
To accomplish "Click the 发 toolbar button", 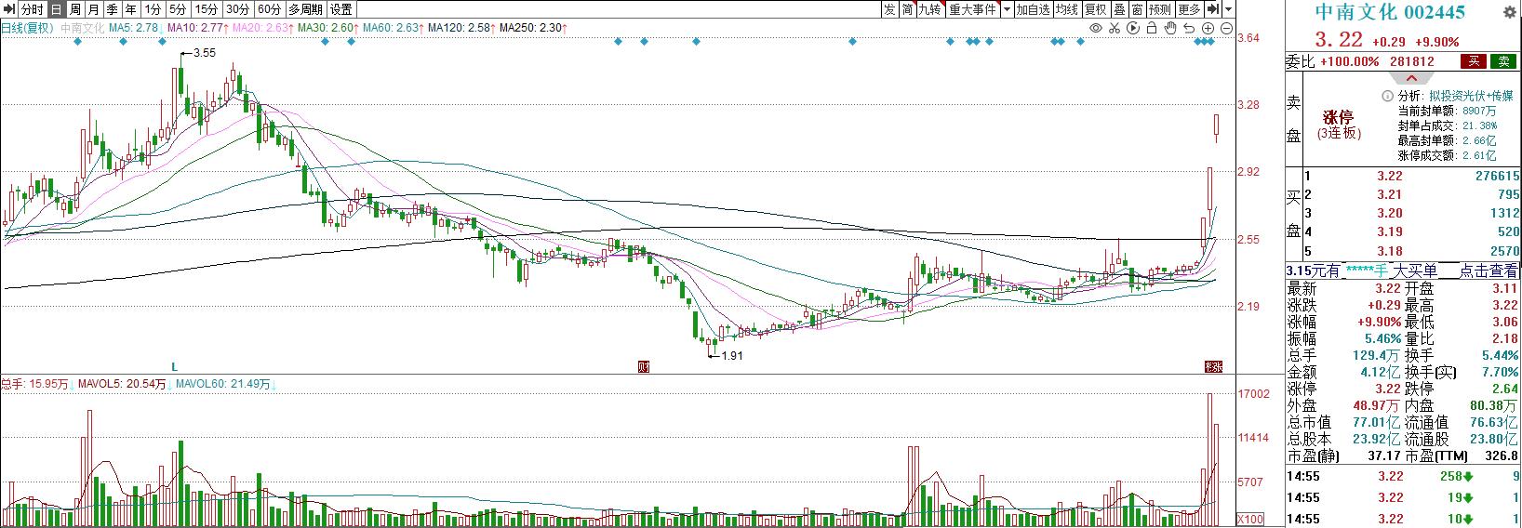I will coord(889,9).
